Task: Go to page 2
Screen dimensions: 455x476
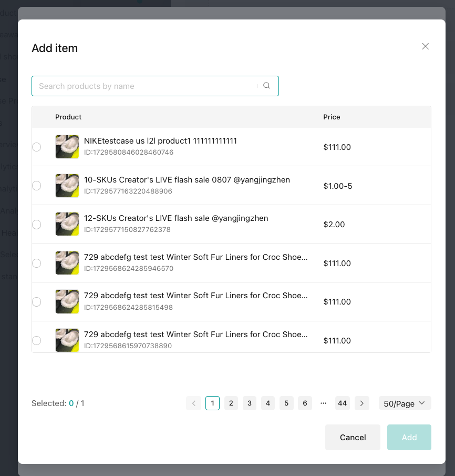Action: [x=231, y=403]
